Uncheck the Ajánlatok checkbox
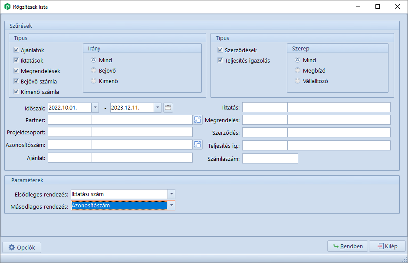This screenshot has width=408, height=263. [x=16, y=50]
